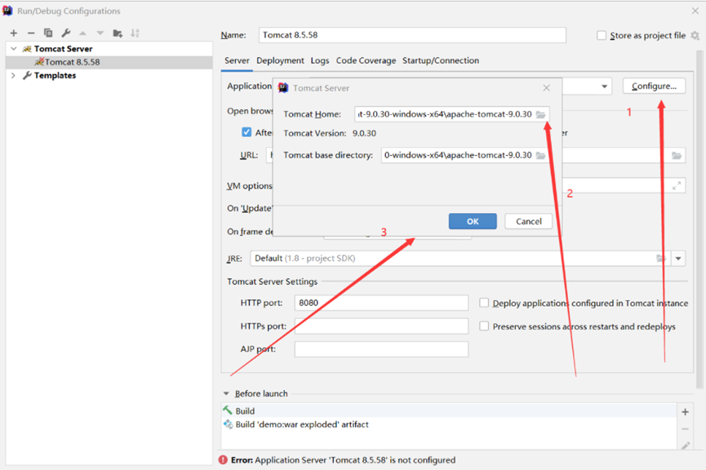Open the store as project file gear settings
The width and height of the screenshot is (706, 470).
pyautogui.click(x=695, y=36)
